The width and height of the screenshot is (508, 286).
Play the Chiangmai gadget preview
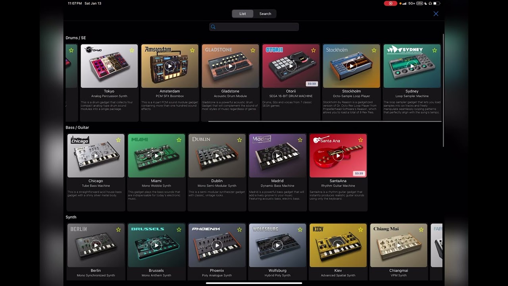click(x=398, y=245)
